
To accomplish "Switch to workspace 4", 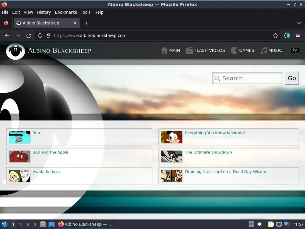I will (x=35, y=225).
